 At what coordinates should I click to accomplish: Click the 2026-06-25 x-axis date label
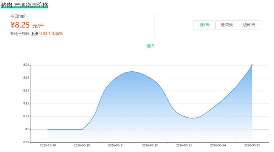(252, 145)
